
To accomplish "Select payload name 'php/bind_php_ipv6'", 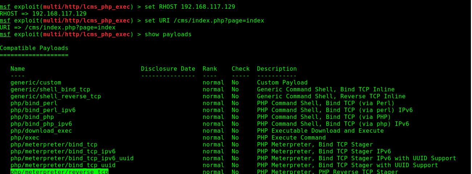I will click(41, 124).
